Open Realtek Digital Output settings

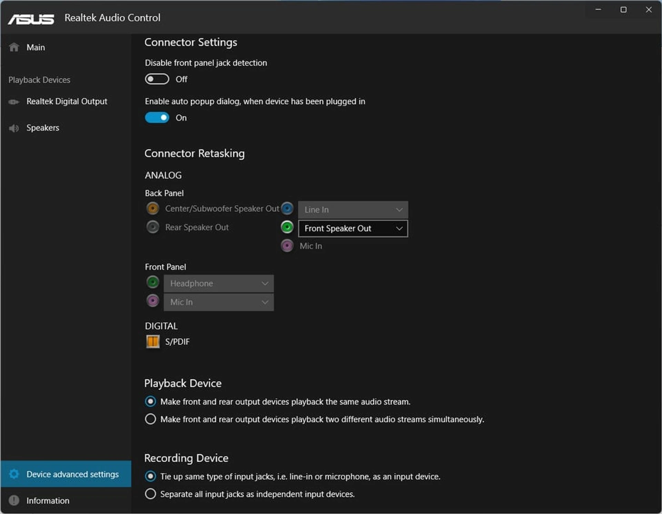point(66,102)
